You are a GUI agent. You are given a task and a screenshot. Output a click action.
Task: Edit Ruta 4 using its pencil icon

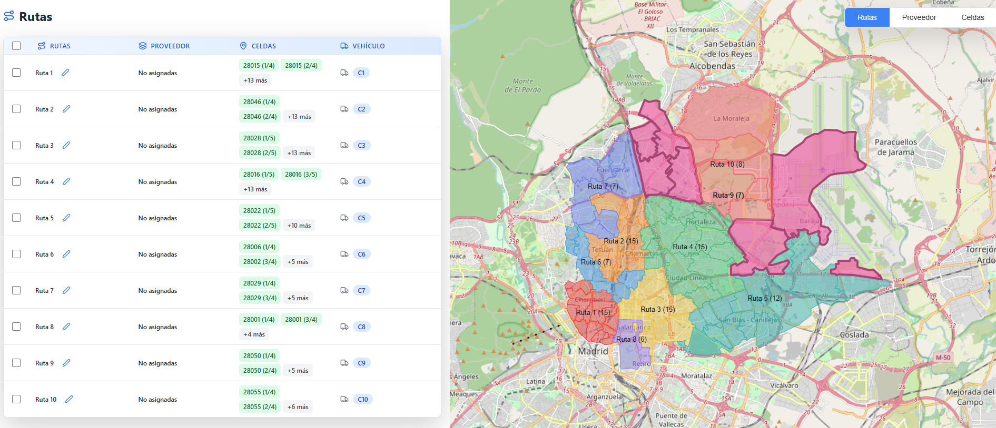point(66,181)
